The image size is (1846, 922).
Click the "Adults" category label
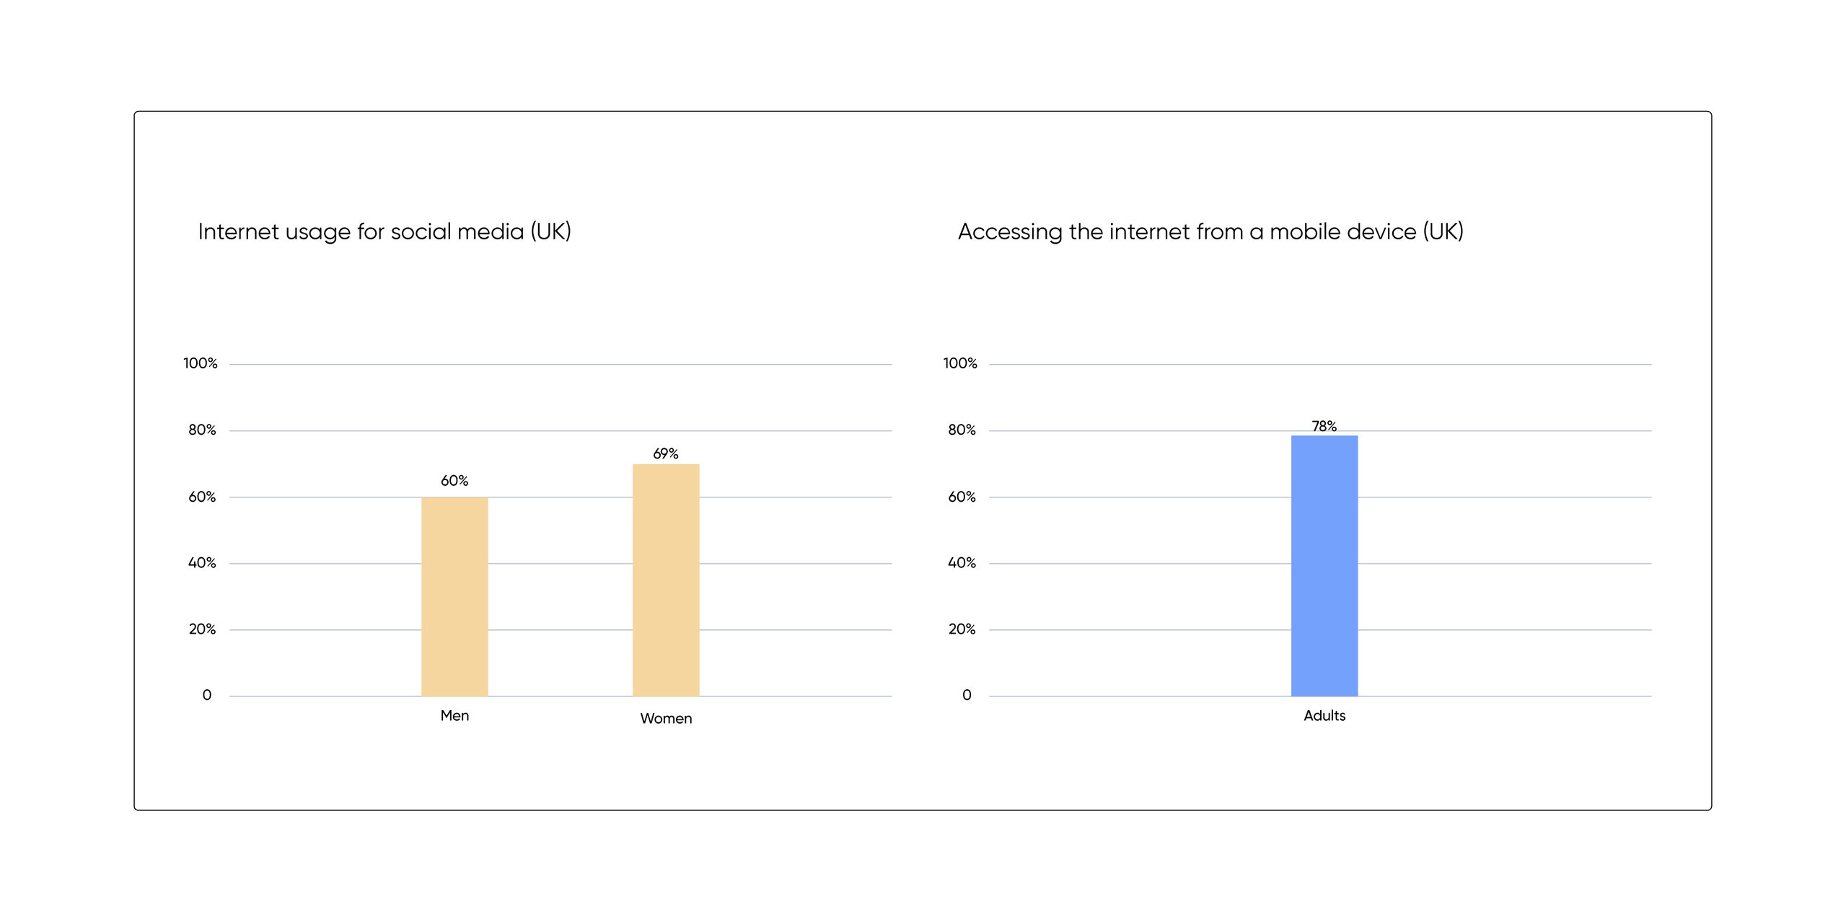pyautogui.click(x=1324, y=716)
